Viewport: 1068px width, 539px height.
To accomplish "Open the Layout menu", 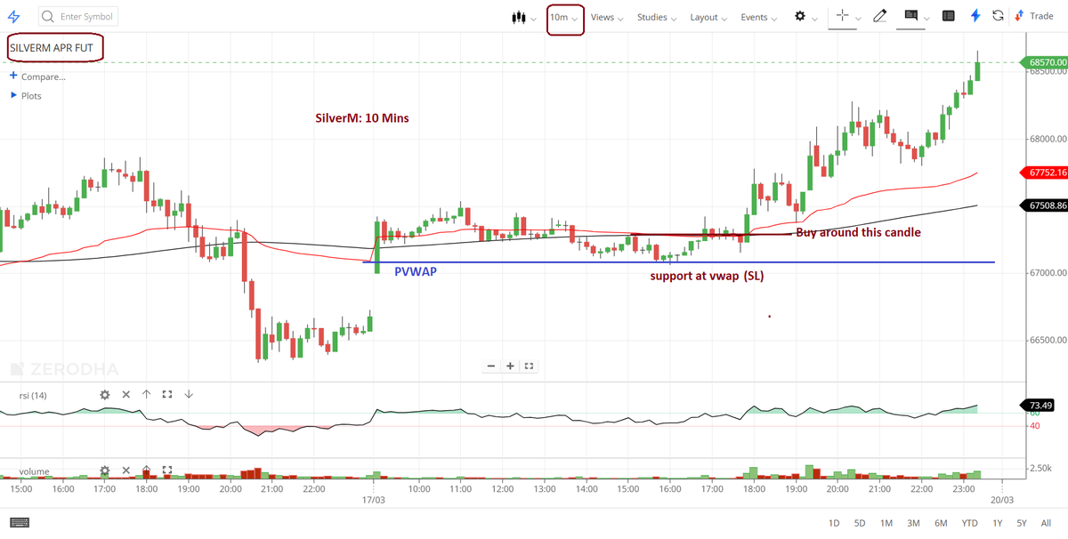I will [x=708, y=17].
